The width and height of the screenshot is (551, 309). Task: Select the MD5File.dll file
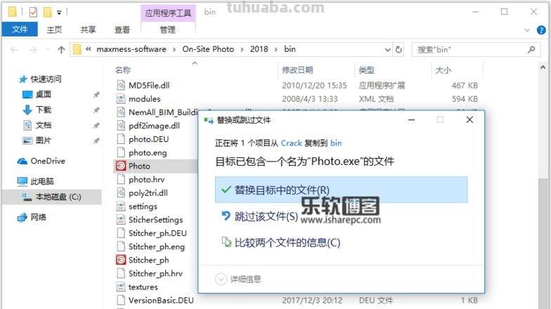[x=149, y=86]
